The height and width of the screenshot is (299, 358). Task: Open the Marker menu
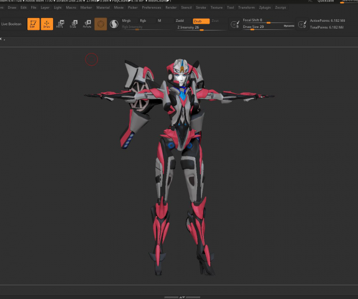[86, 7]
